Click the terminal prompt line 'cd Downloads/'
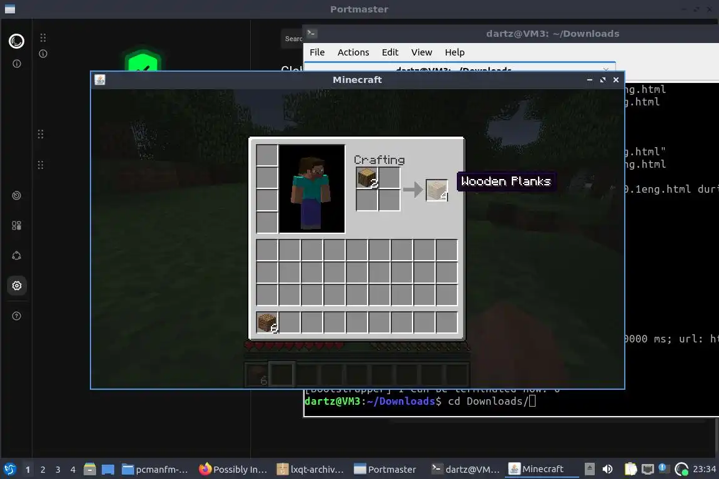The width and height of the screenshot is (719, 479). tap(420, 401)
